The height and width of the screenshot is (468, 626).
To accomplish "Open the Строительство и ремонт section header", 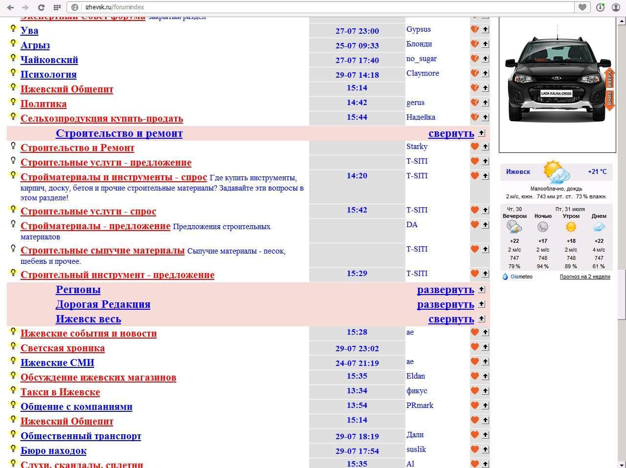I will pyautogui.click(x=119, y=133).
